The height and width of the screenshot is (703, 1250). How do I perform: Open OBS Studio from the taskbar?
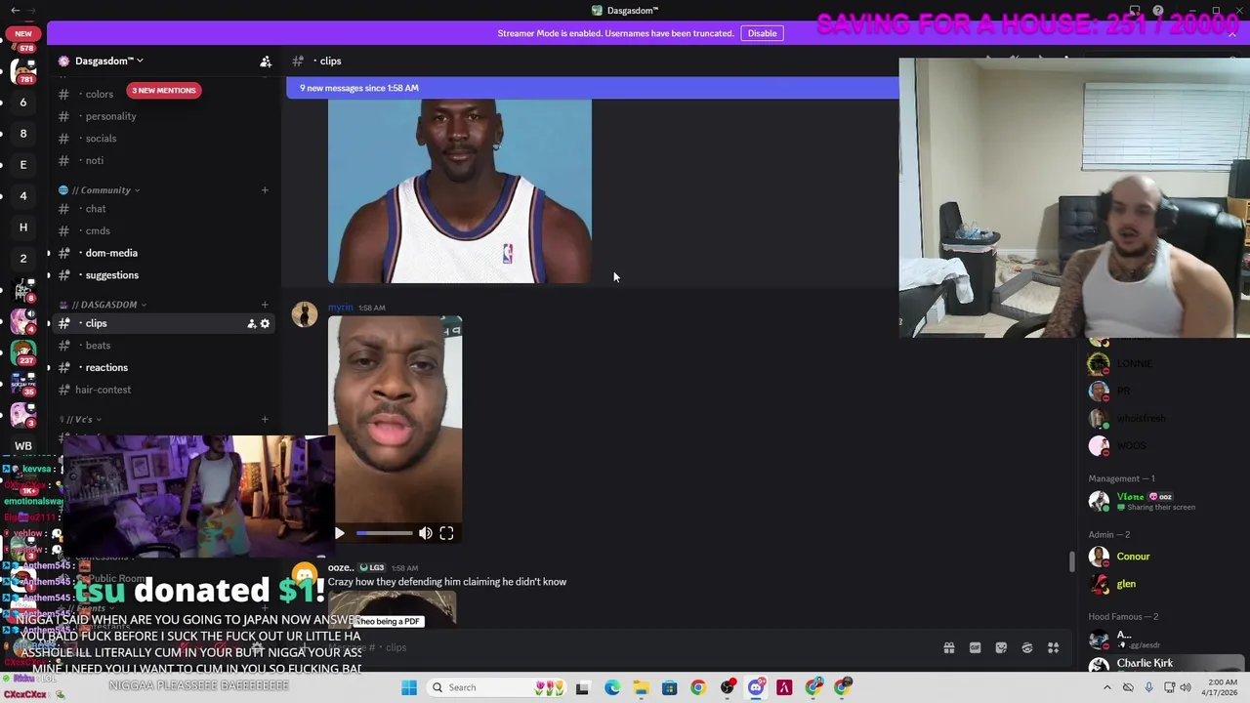coord(728,687)
